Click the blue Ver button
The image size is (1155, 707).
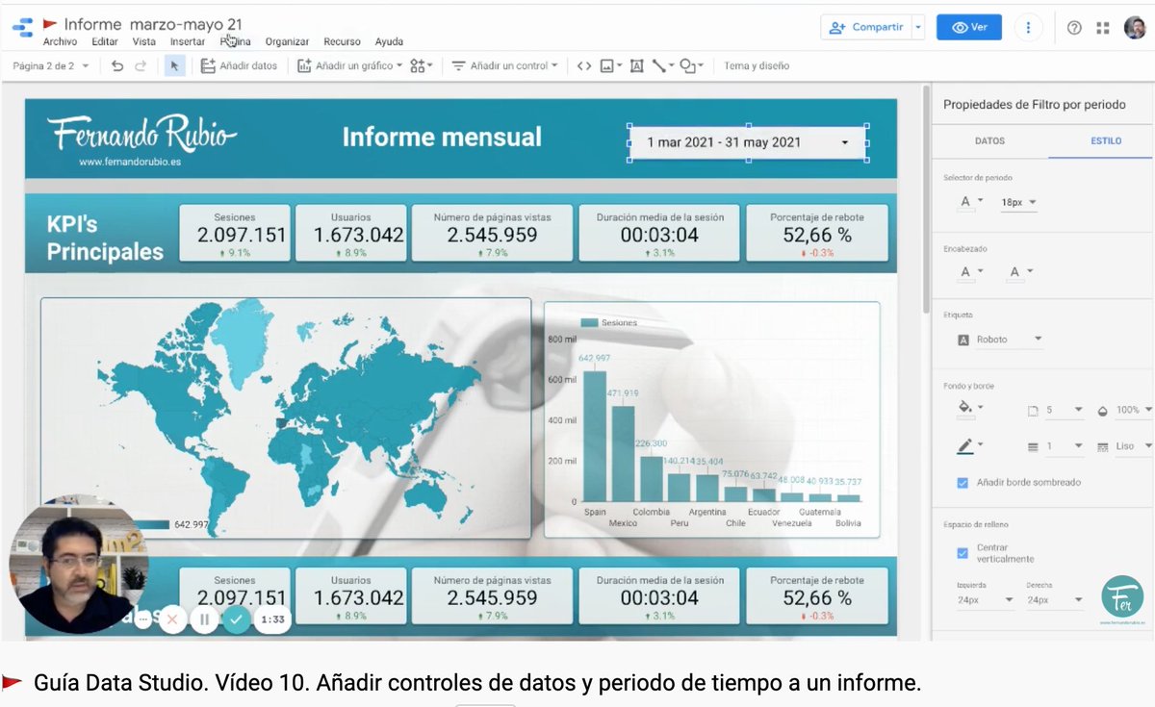click(969, 27)
